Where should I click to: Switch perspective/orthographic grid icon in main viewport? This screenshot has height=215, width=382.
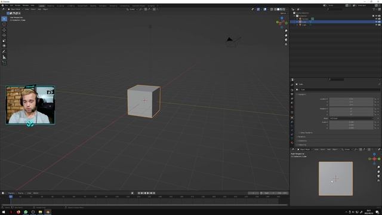(x=286, y=45)
